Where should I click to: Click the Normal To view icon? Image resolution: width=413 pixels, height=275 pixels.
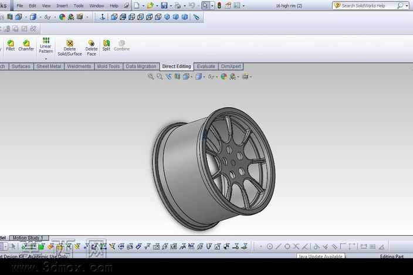[x=103, y=17]
